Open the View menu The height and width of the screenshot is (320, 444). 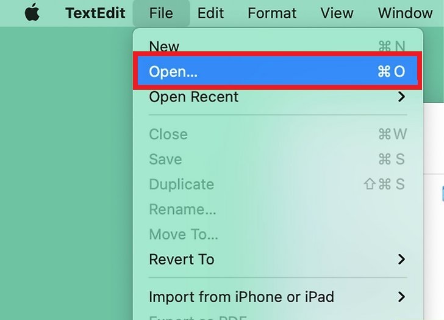337,13
